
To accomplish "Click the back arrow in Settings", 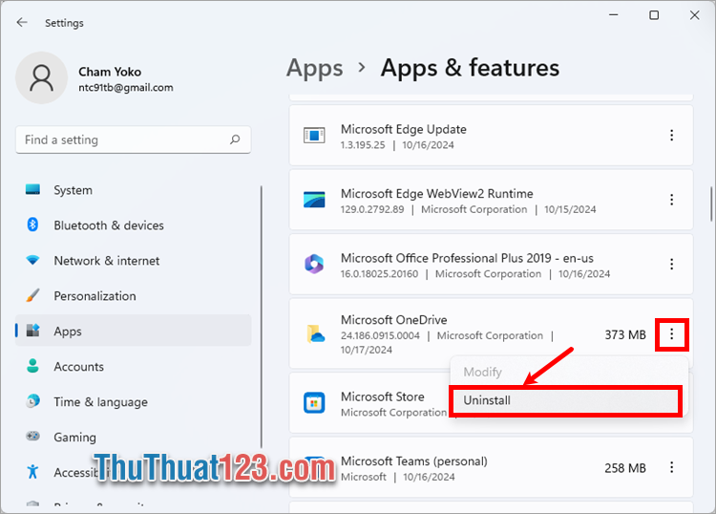I will point(22,22).
